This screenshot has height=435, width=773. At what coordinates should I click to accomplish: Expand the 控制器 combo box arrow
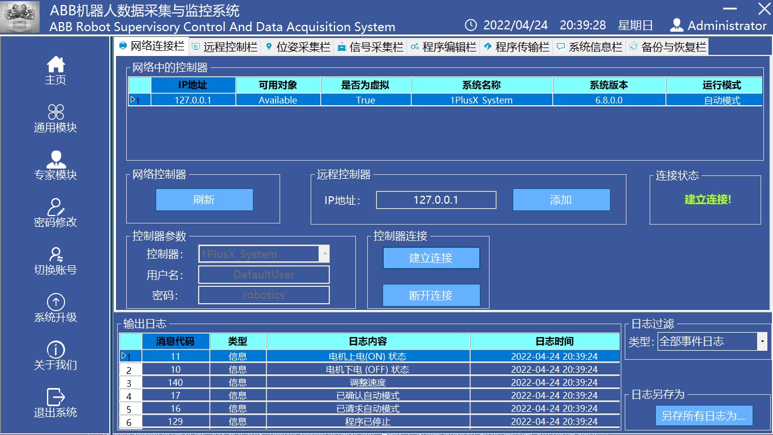click(x=325, y=254)
